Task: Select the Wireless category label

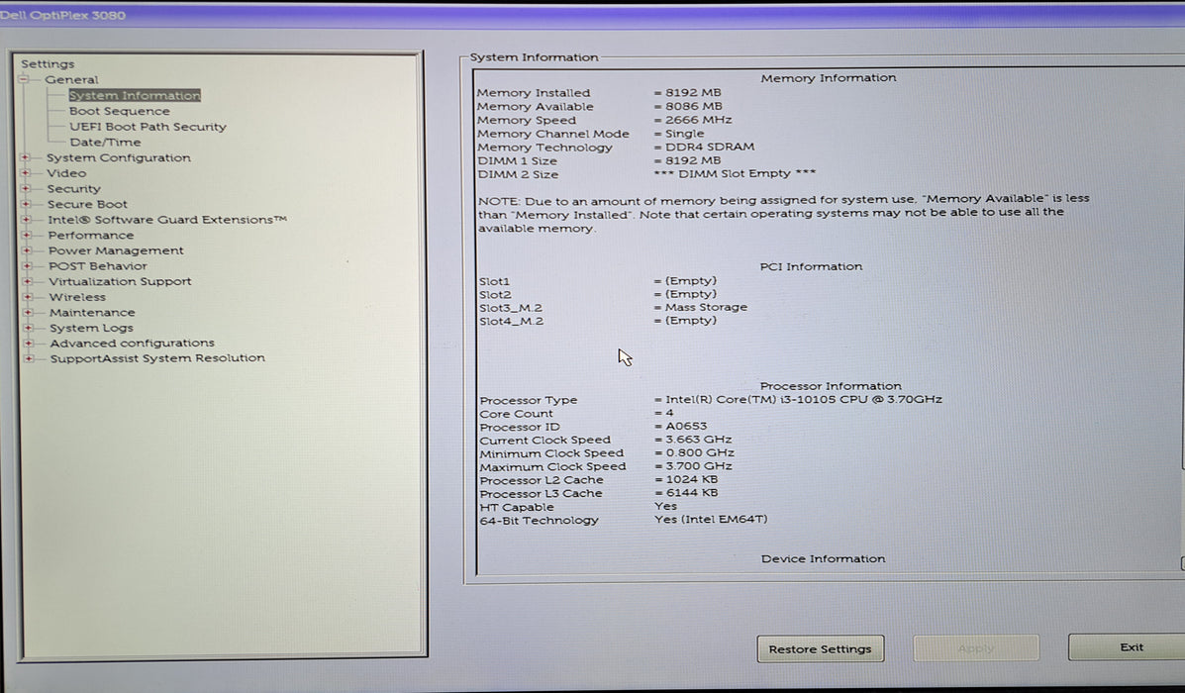Action: point(77,297)
